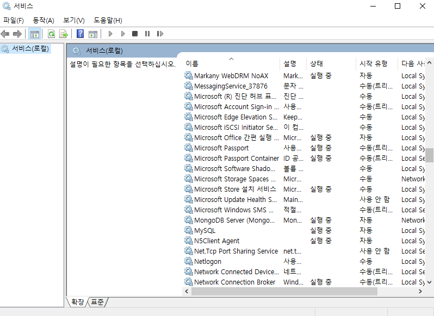This screenshot has height=316, width=434.
Task: Select Network Connected Device service
Action: pos(304,271)
